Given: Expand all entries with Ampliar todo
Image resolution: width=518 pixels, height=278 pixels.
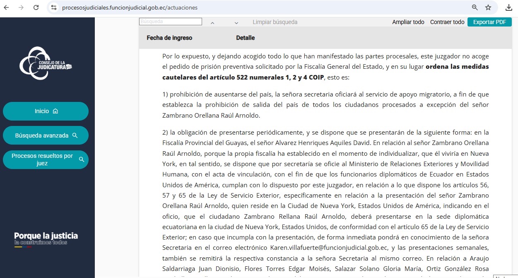Looking at the screenshot, I should (408, 22).
